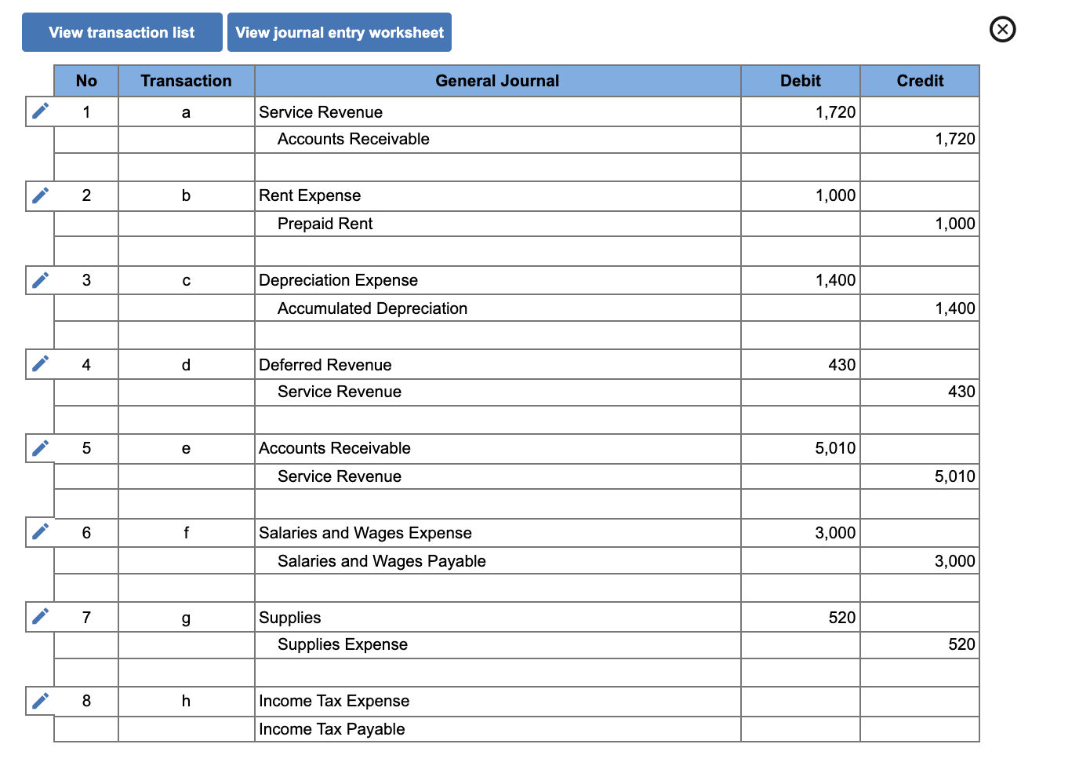Click transaction letter c
This screenshot has height=766, width=1090.
187,280
